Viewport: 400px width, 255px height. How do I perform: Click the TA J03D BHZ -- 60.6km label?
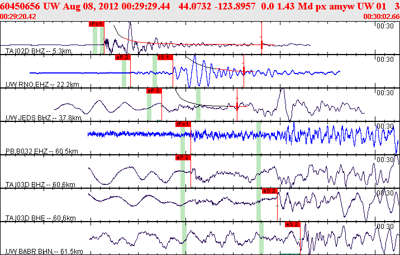tap(40, 185)
